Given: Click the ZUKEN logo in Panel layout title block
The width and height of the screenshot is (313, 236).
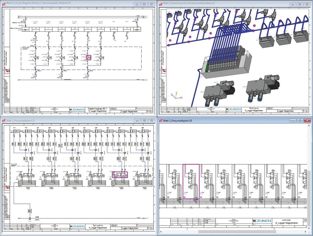Looking at the screenshot, I should [234, 109].
